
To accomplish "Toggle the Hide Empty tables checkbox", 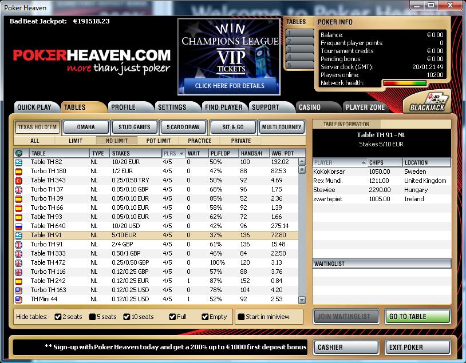I will point(205,317).
